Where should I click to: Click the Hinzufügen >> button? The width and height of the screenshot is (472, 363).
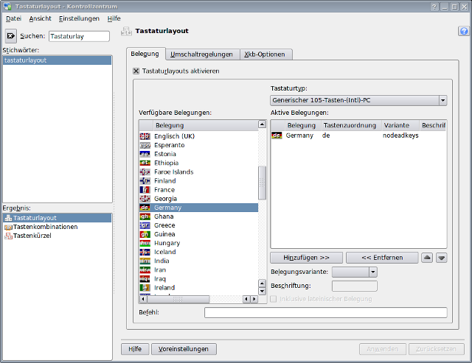pyautogui.click(x=306, y=258)
